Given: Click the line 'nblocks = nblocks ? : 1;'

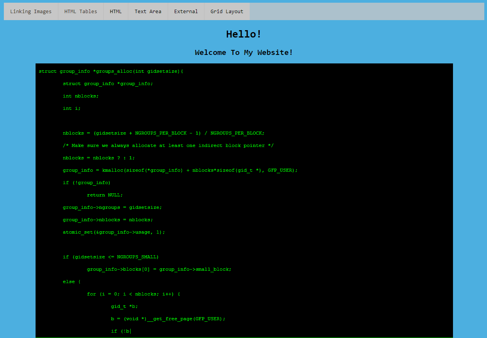Looking at the screenshot, I should pyautogui.click(x=99, y=158).
